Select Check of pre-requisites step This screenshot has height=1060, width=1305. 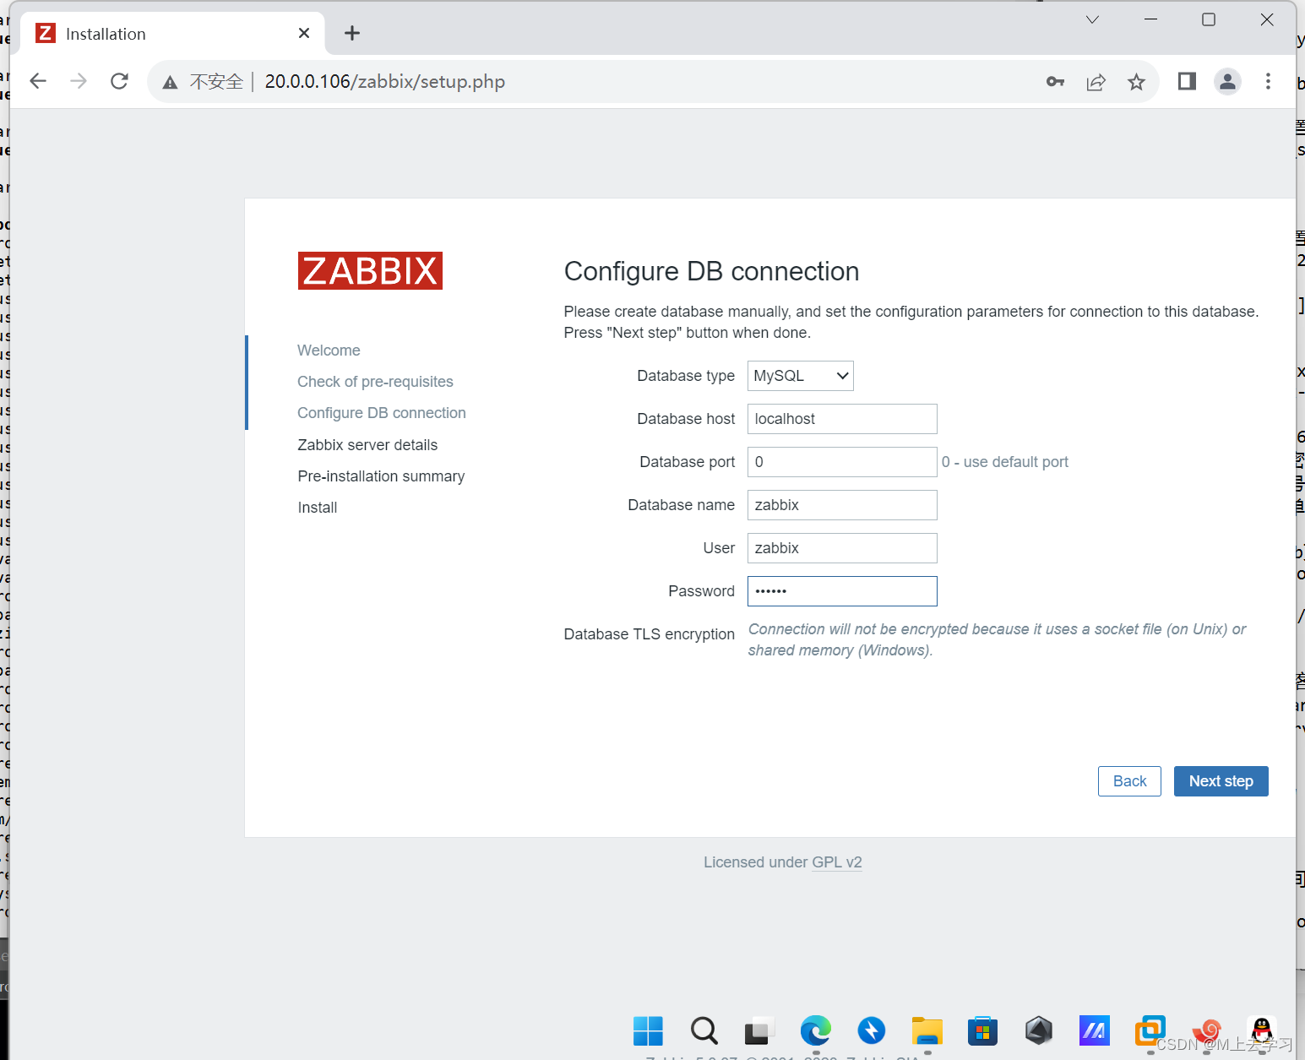pos(375,382)
